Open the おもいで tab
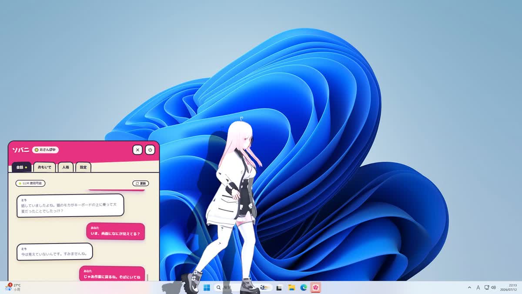Image resolution: width=522 pixels, height=294 pixels. (44, 167)
